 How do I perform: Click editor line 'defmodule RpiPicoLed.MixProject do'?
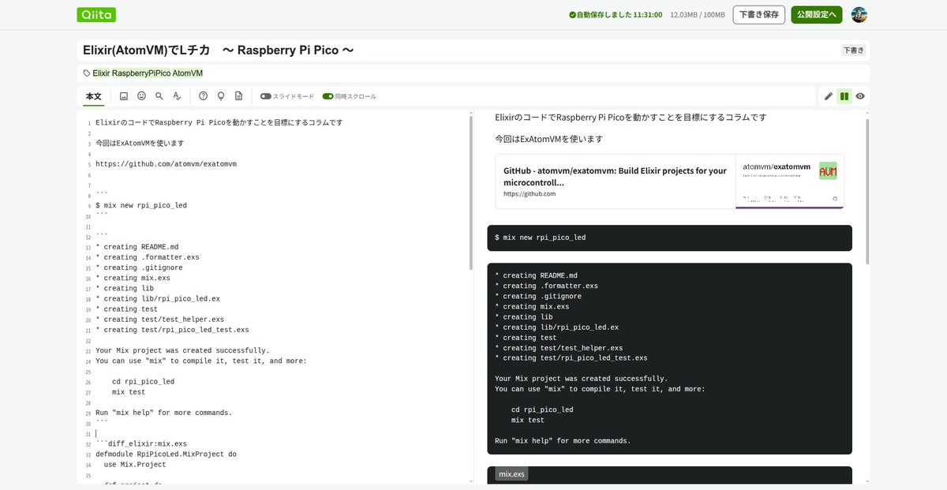(166, 454)
